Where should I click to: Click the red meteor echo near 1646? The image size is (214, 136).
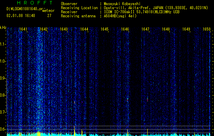click(x=128, y=100)
